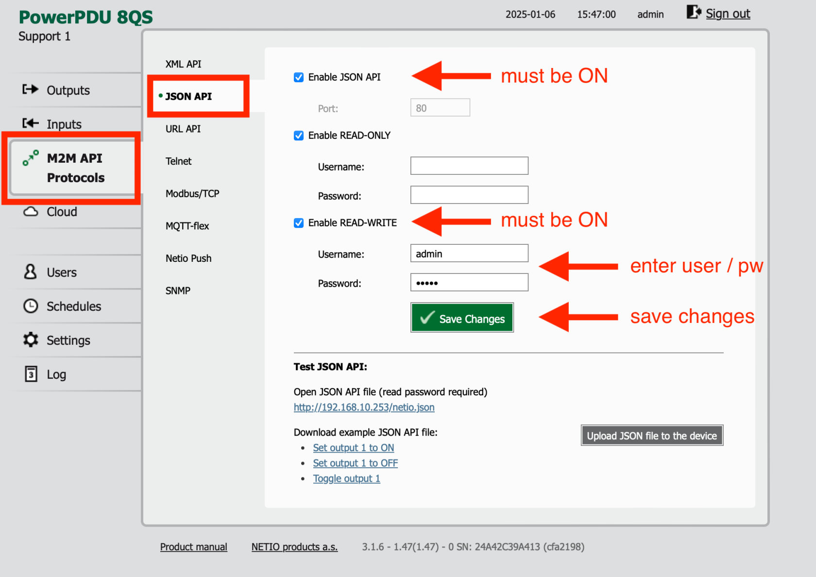
Task: Click the M2M API Protocols nodes icon
Action: [x=31, y=158]
